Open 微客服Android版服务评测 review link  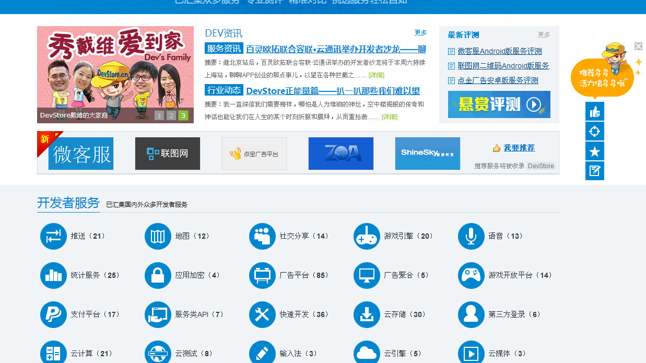tap(500, 51)
